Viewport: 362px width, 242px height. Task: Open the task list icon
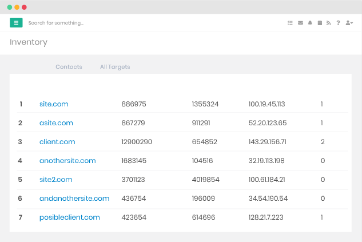click(x=290, y=23)
